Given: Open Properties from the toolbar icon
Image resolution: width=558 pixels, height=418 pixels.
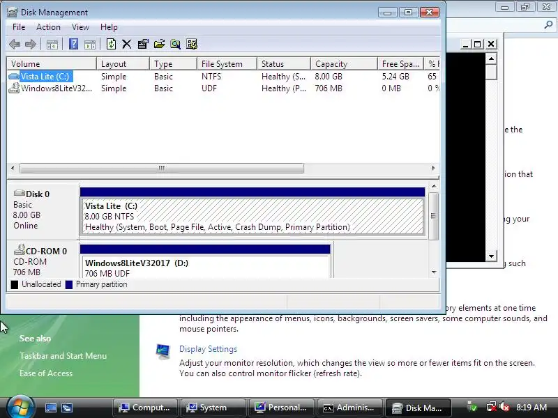Looking at the screenshot, I should coord(143,44).
